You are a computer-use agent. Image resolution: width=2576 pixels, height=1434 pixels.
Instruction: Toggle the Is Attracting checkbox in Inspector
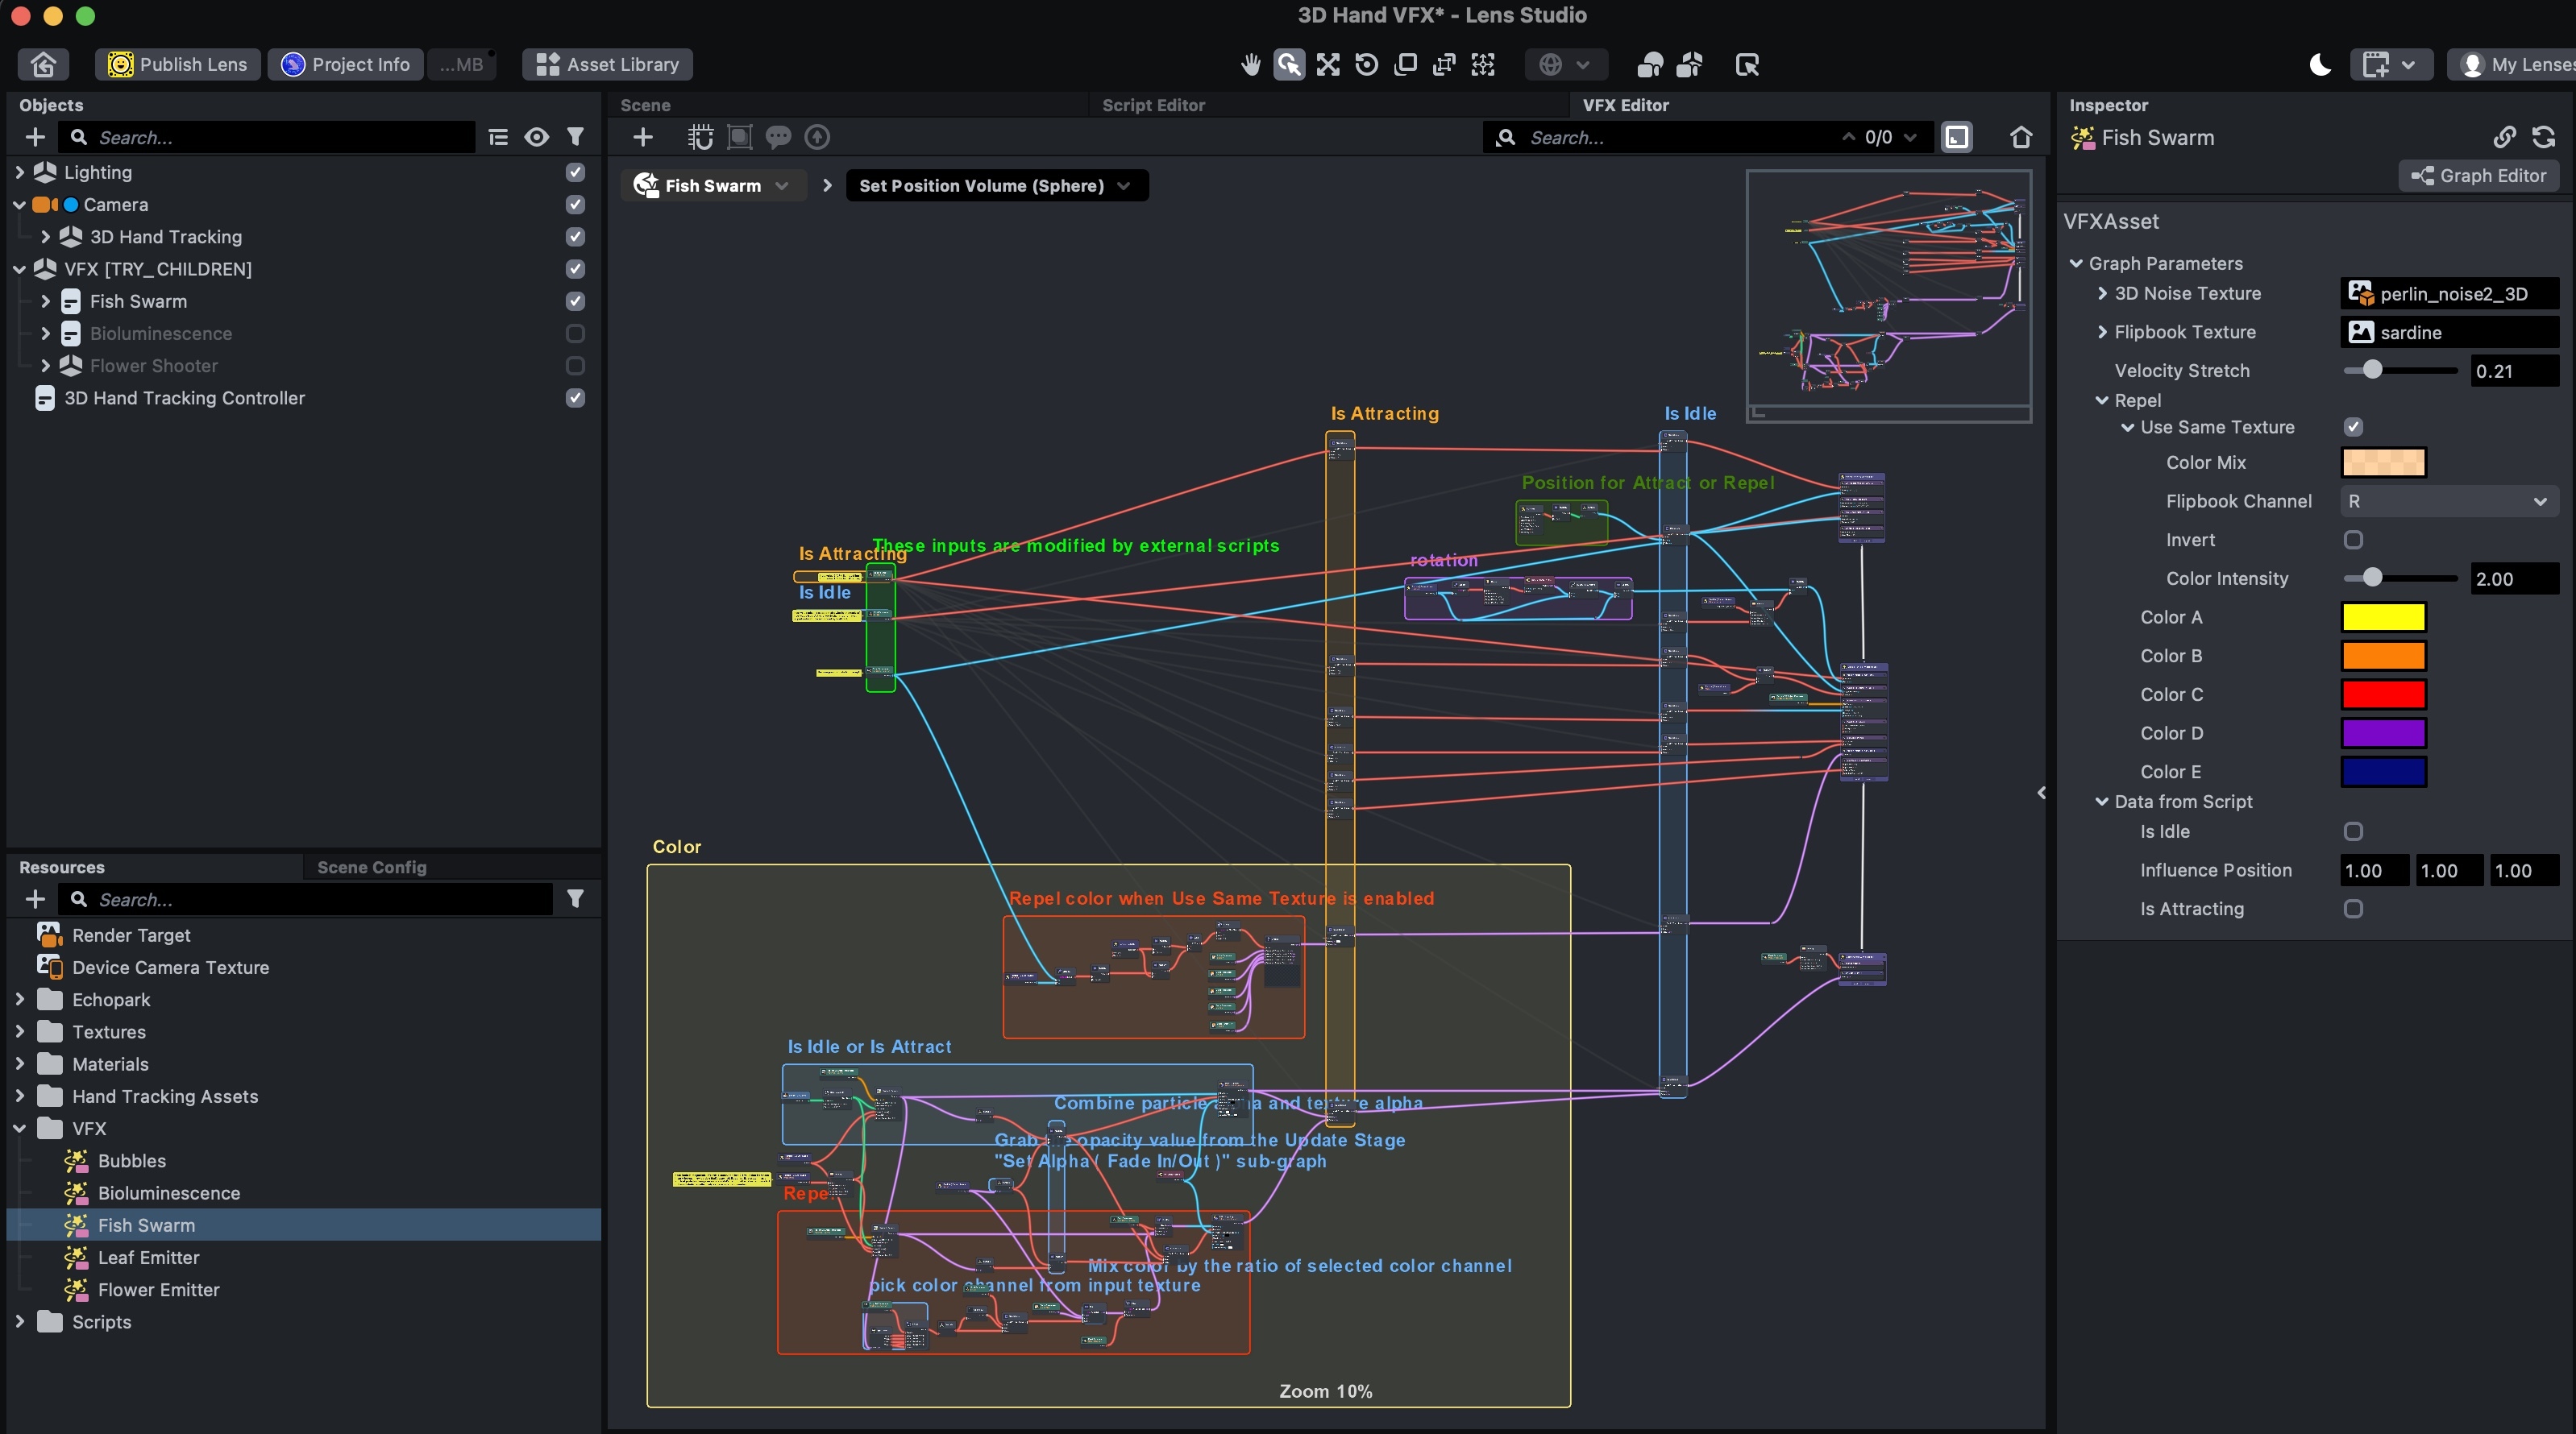[x=2353, y=909]
